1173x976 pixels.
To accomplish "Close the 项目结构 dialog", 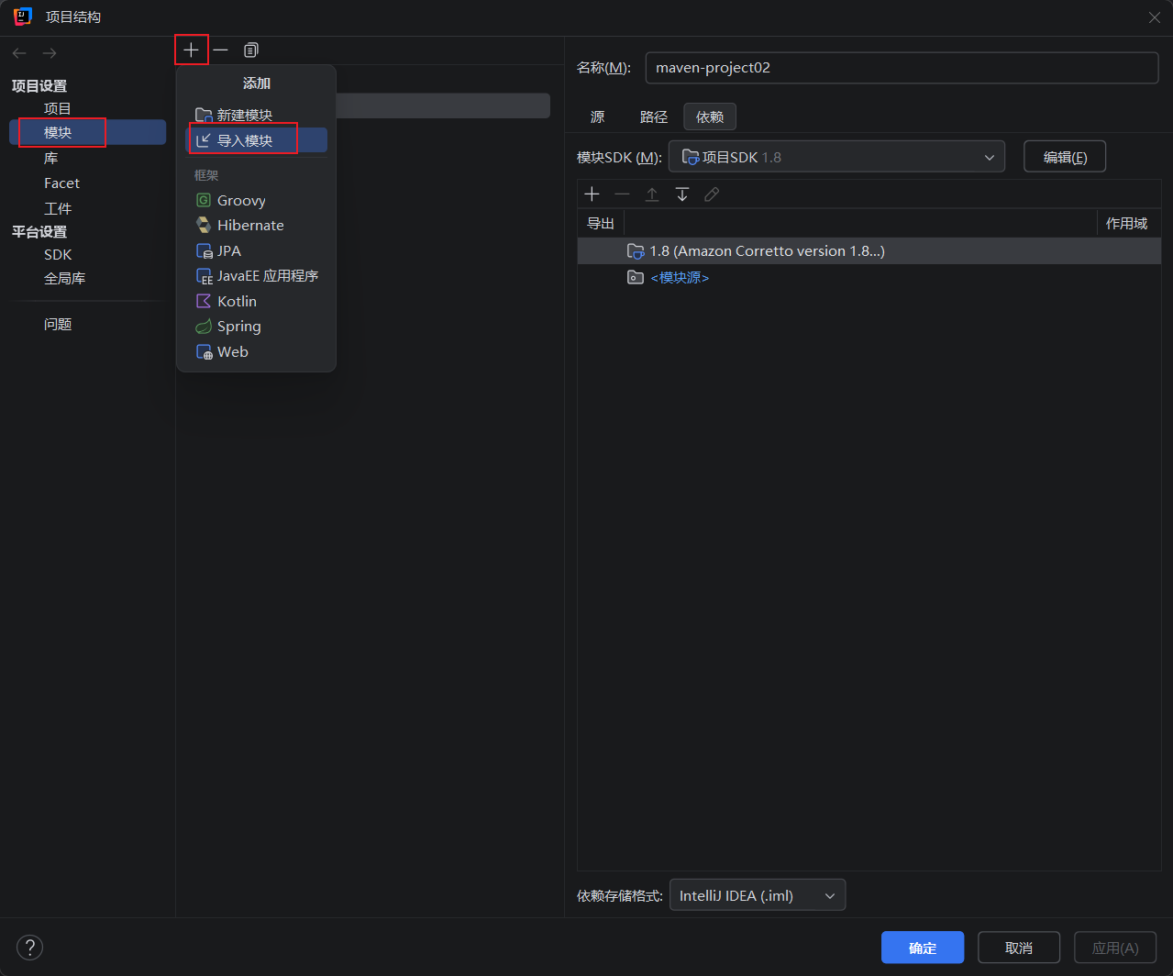I will coord(1154,17).
